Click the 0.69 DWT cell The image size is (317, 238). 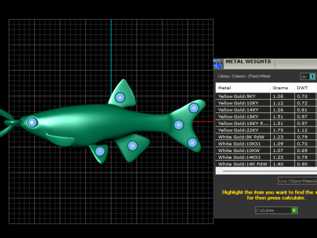click(x=305, y=151)
